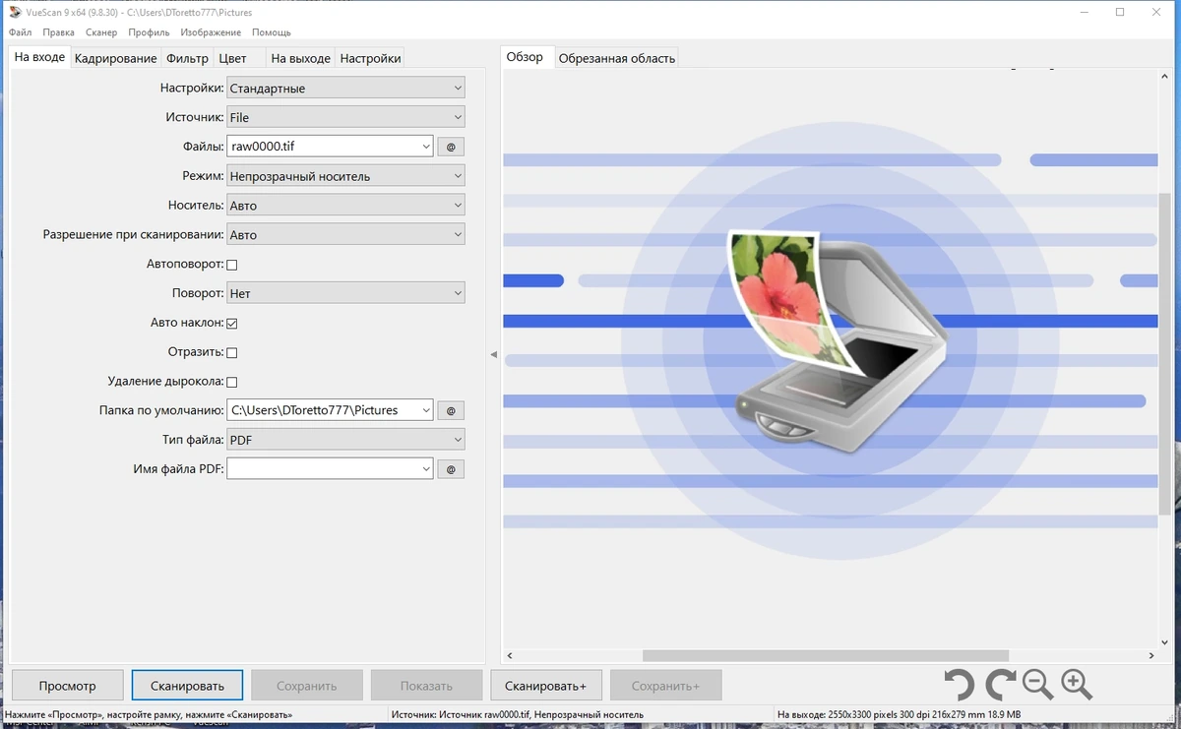Viewport: 1181px width, 729px height.
Task: Switch to the Обрезанная область tab
Action: click(x=617, y=58)
